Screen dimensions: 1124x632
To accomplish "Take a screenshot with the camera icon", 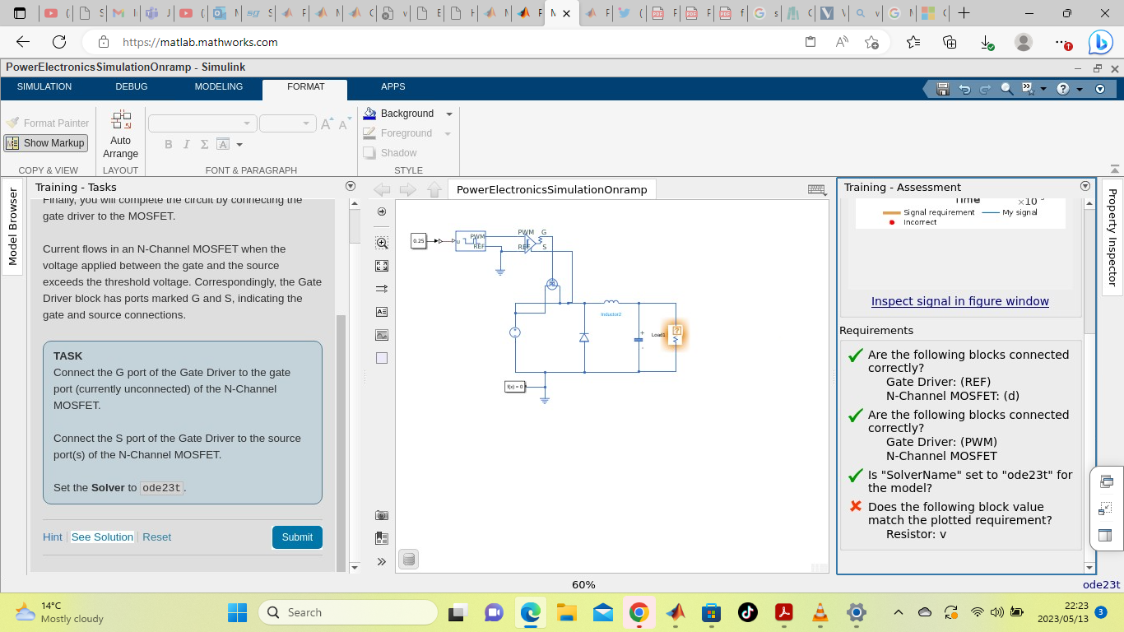I will coord(382,515).
